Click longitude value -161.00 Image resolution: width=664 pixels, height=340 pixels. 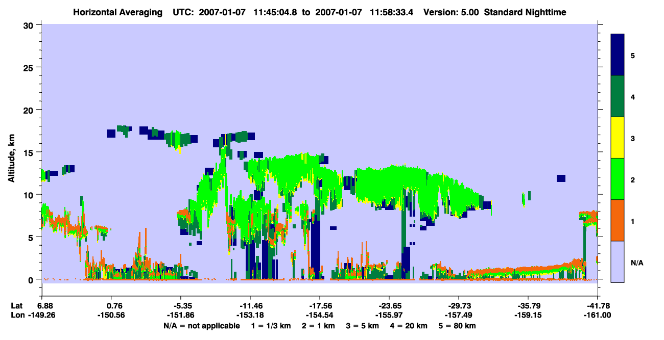(598, 315)
